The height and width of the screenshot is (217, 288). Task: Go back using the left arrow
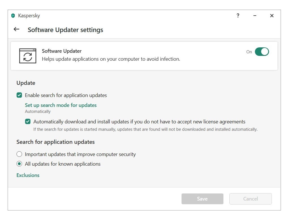(x=16, y=29)
